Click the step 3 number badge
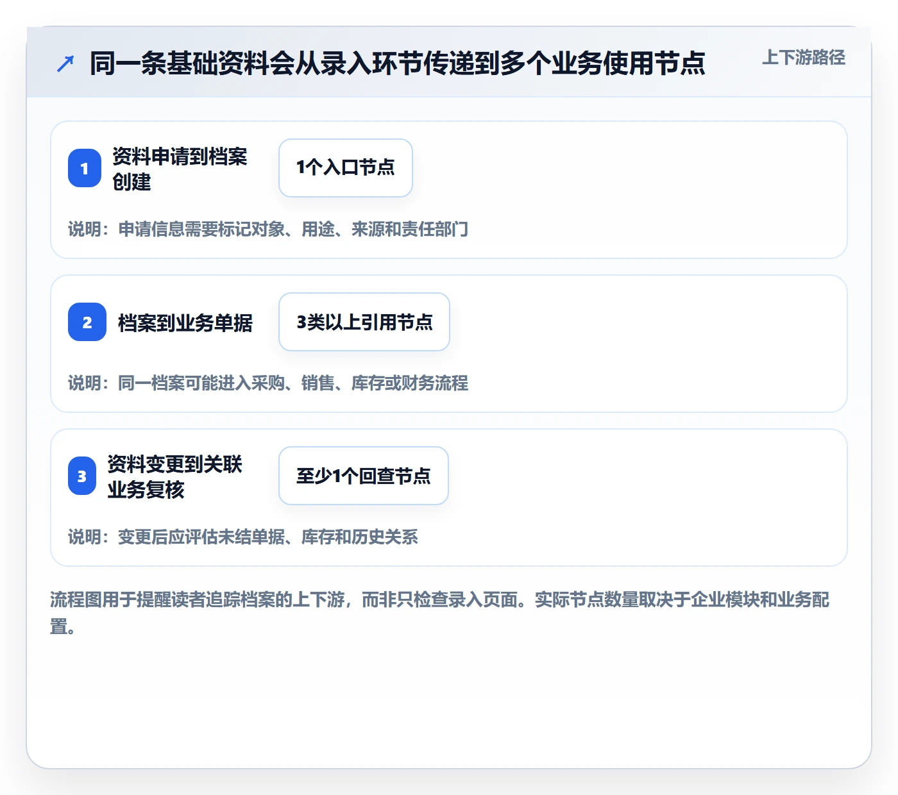This screenshot has height=795, width=898. (82, 476)
